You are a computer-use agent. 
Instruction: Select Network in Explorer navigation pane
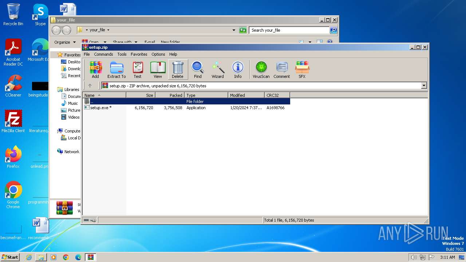pyautogui.click(x=68, y=152)
